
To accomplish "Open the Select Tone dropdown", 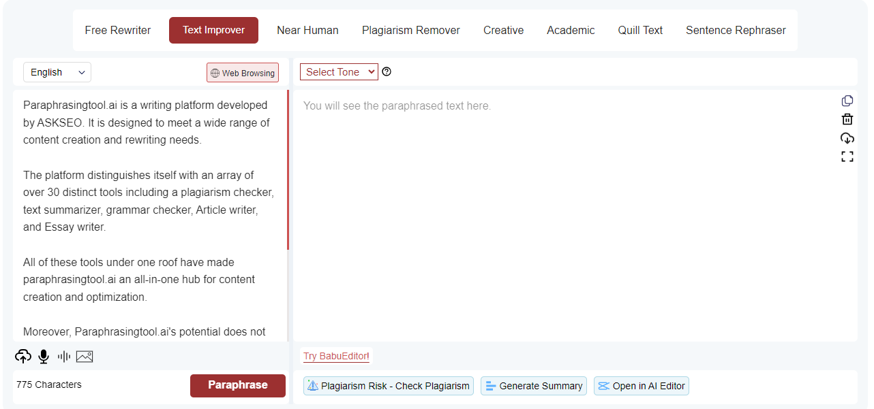I will pos(339,71).
